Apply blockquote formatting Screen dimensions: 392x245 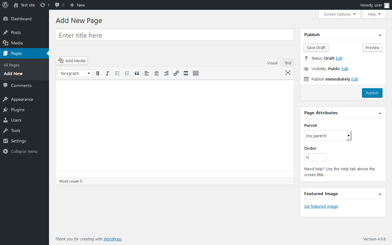tap(137, 73)
